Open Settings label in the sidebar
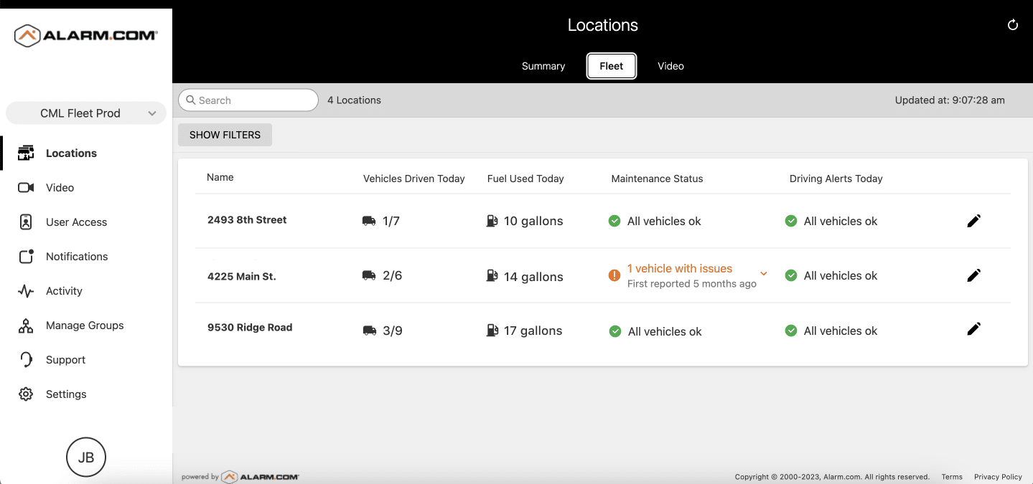 click(x=66, y=394)
